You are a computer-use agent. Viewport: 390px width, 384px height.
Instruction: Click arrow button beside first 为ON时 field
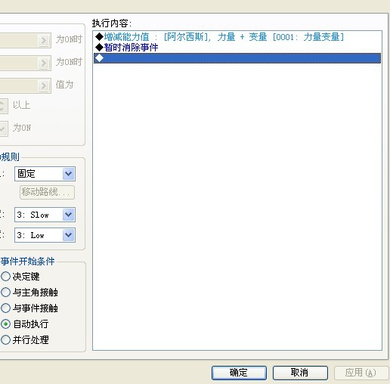[44, 40]
